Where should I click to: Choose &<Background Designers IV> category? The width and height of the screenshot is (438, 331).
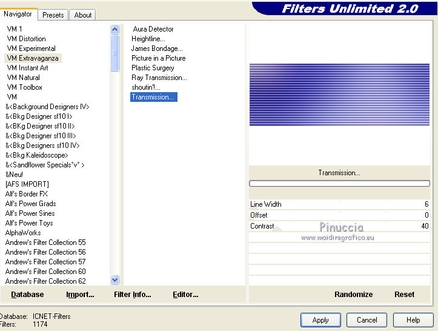[47, 107]
